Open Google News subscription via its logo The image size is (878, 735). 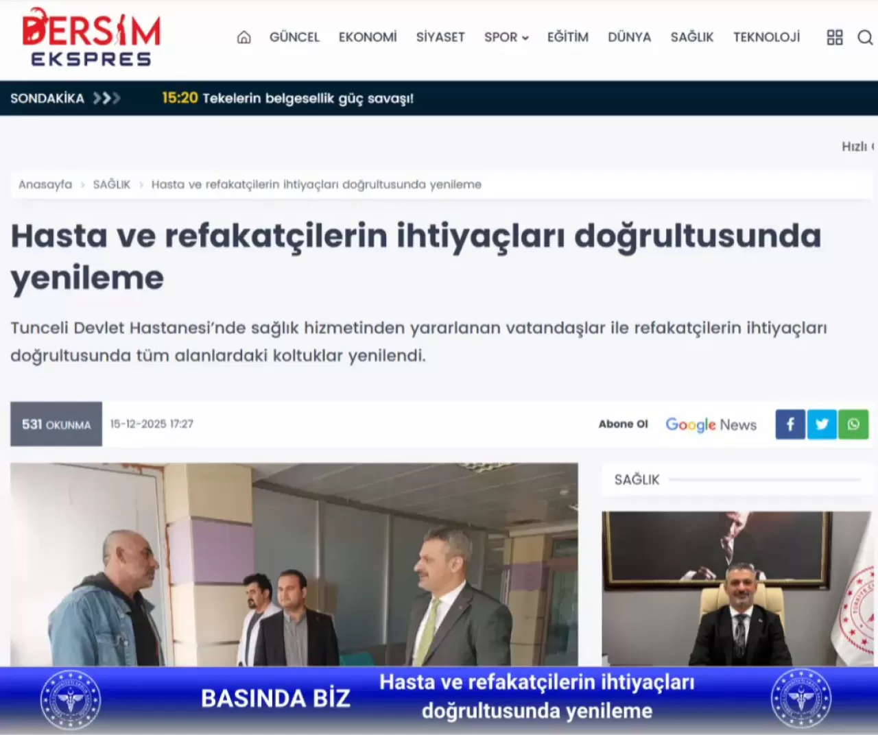pyautogui.click(x=711, y=424)
